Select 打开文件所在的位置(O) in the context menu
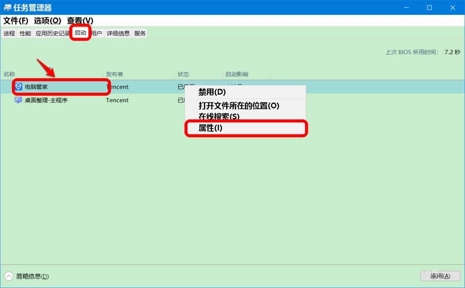The width and height of the screenshot is (465, 288). pyautogui.click(x=240, y=106)
